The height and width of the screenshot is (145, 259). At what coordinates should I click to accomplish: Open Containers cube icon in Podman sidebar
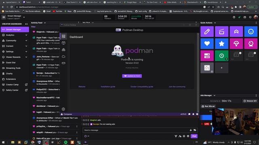click(x=64, y=43)
